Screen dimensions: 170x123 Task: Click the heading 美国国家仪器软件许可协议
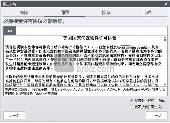[x=90, y=38]
